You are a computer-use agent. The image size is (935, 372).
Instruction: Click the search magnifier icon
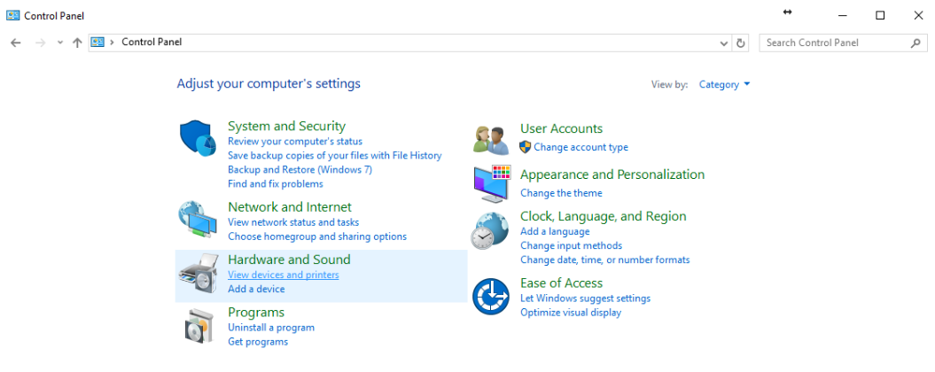coord(916,43)
